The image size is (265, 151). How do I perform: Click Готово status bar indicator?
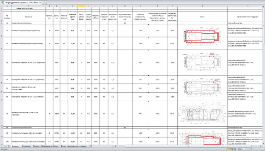(4, 149)
